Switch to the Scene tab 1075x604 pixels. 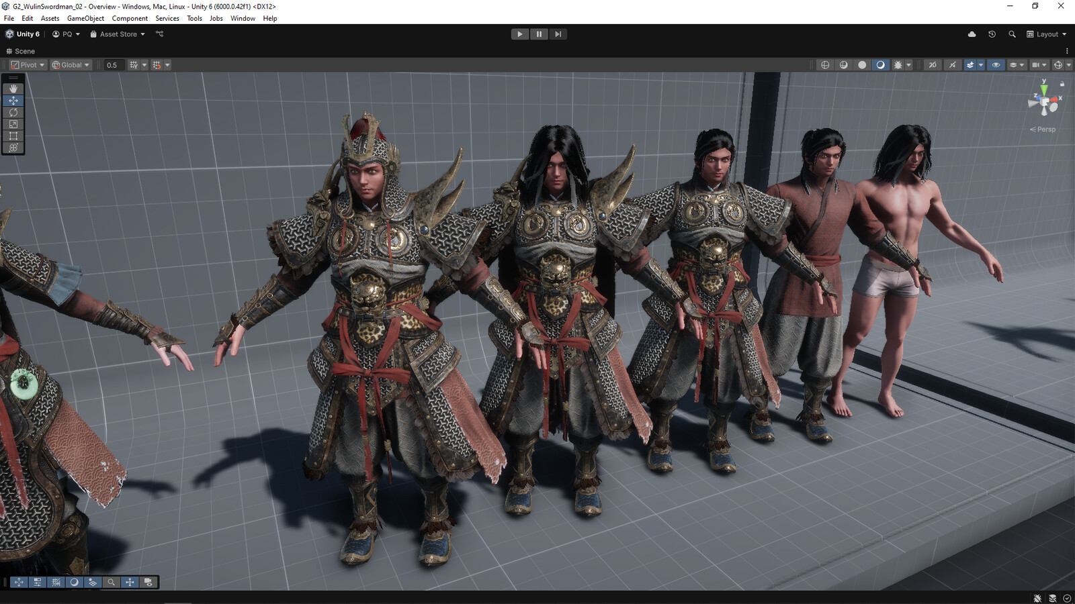tap(21, 51)
